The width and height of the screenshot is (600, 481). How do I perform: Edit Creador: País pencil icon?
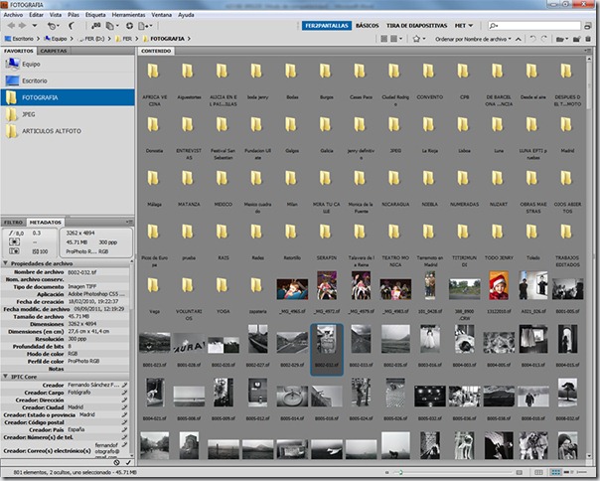(x=125, y=429)
